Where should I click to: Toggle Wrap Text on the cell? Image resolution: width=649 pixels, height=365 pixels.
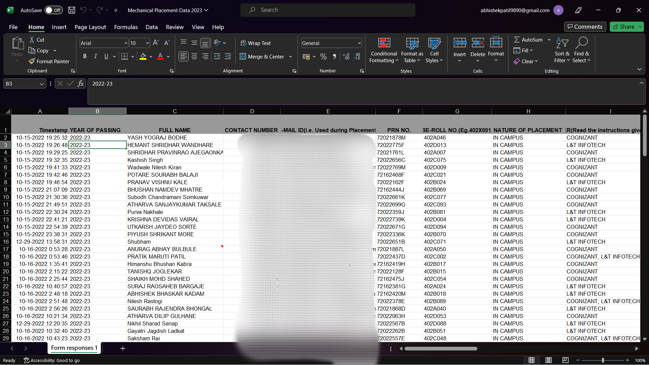pyautogui.click(x=256, y=43)
